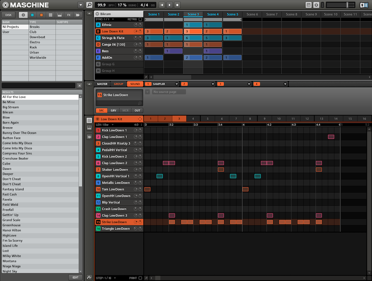Click the magnifier in the Strike LowDown slot

[x=140, y=103]
